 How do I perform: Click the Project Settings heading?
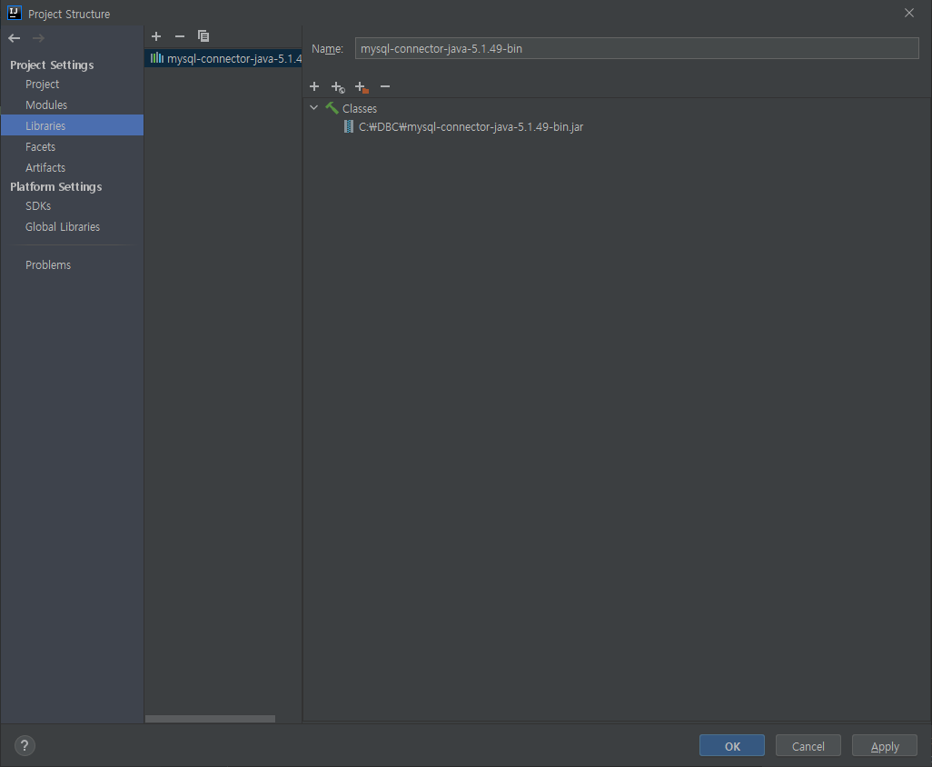pos(53,65)
